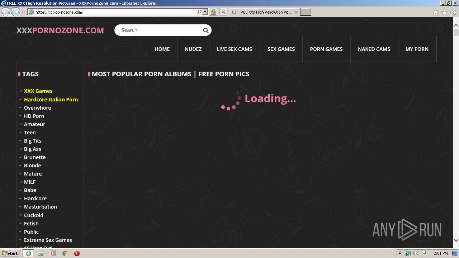The image size is (459, 258).
Task: Click the red shield taskbar icon
Action: 77,253
